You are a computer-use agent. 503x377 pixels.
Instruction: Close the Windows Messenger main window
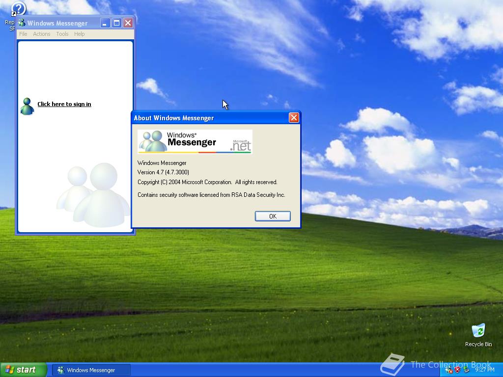[x=128, y=23]
